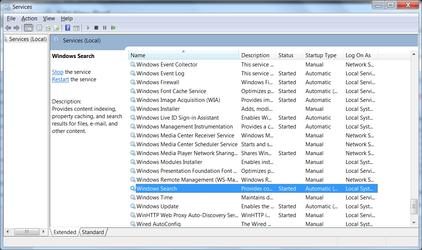
Task: Open the File menu
Action: tap(11, 18)
